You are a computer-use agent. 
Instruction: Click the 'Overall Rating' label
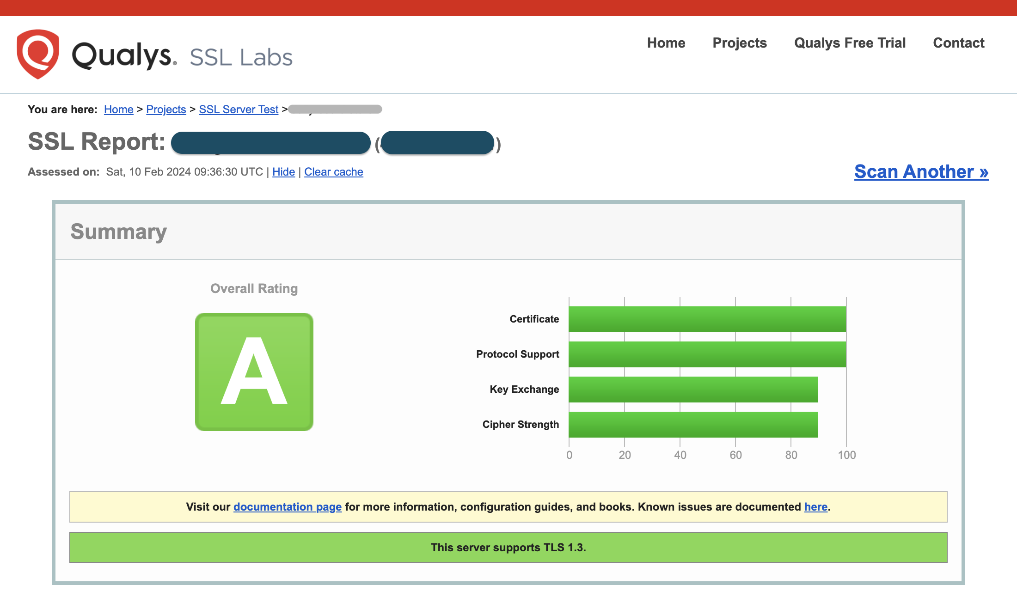pos(254,288)
